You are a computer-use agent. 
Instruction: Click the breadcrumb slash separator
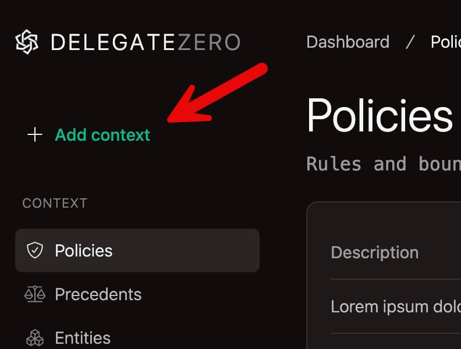tap(410, 42)
